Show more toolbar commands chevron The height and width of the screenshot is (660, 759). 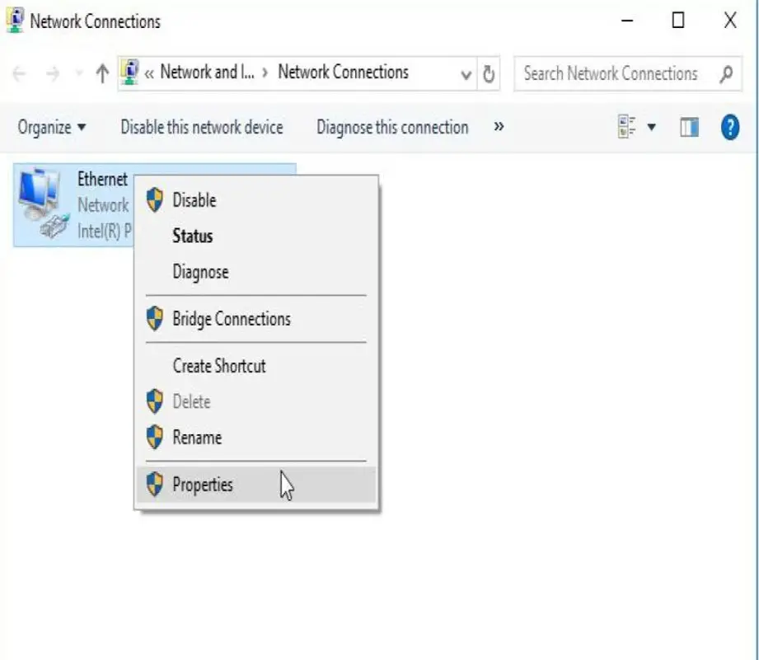tap(499, 127)
